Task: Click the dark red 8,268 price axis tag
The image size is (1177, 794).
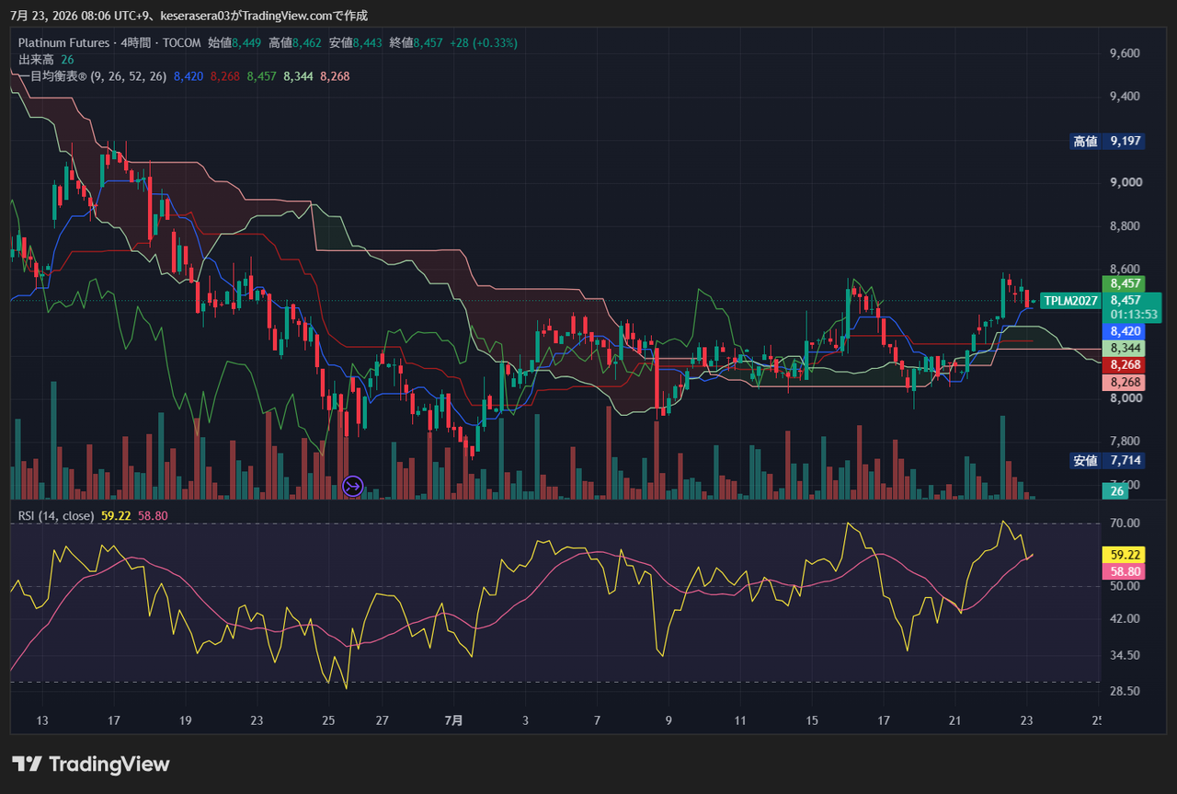Action: pos(1125,365)
